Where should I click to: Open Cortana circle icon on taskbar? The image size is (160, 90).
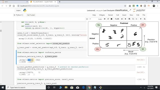tap(49, 87)
